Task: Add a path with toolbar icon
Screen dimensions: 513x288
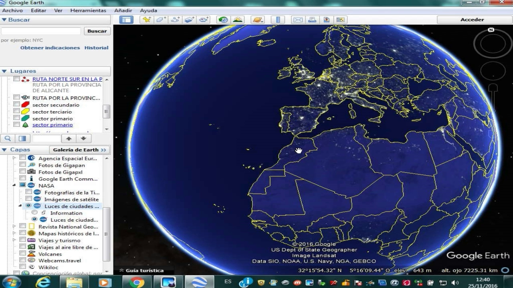Action: pyautogui.click(x=175, y=20)
